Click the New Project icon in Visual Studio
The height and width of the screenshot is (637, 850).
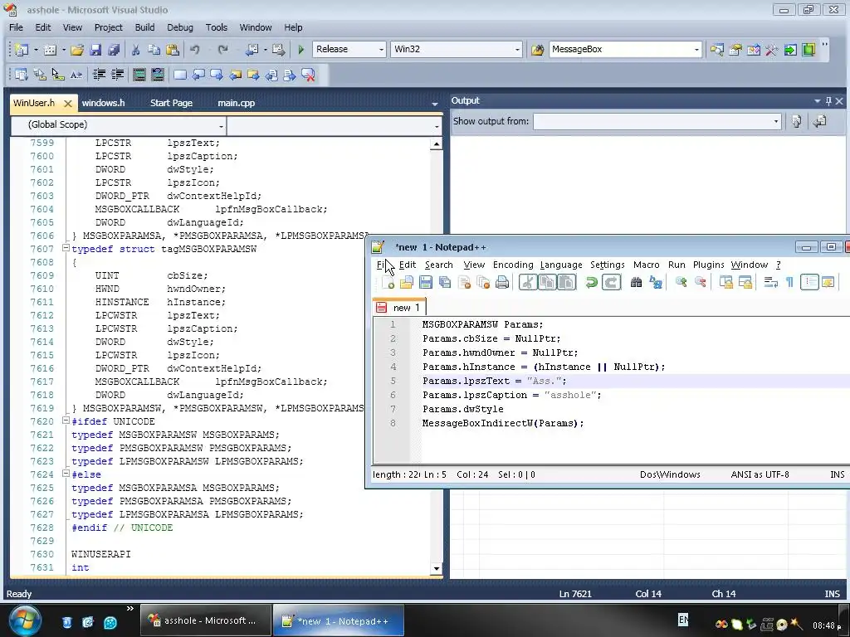(x=22, y=49)
